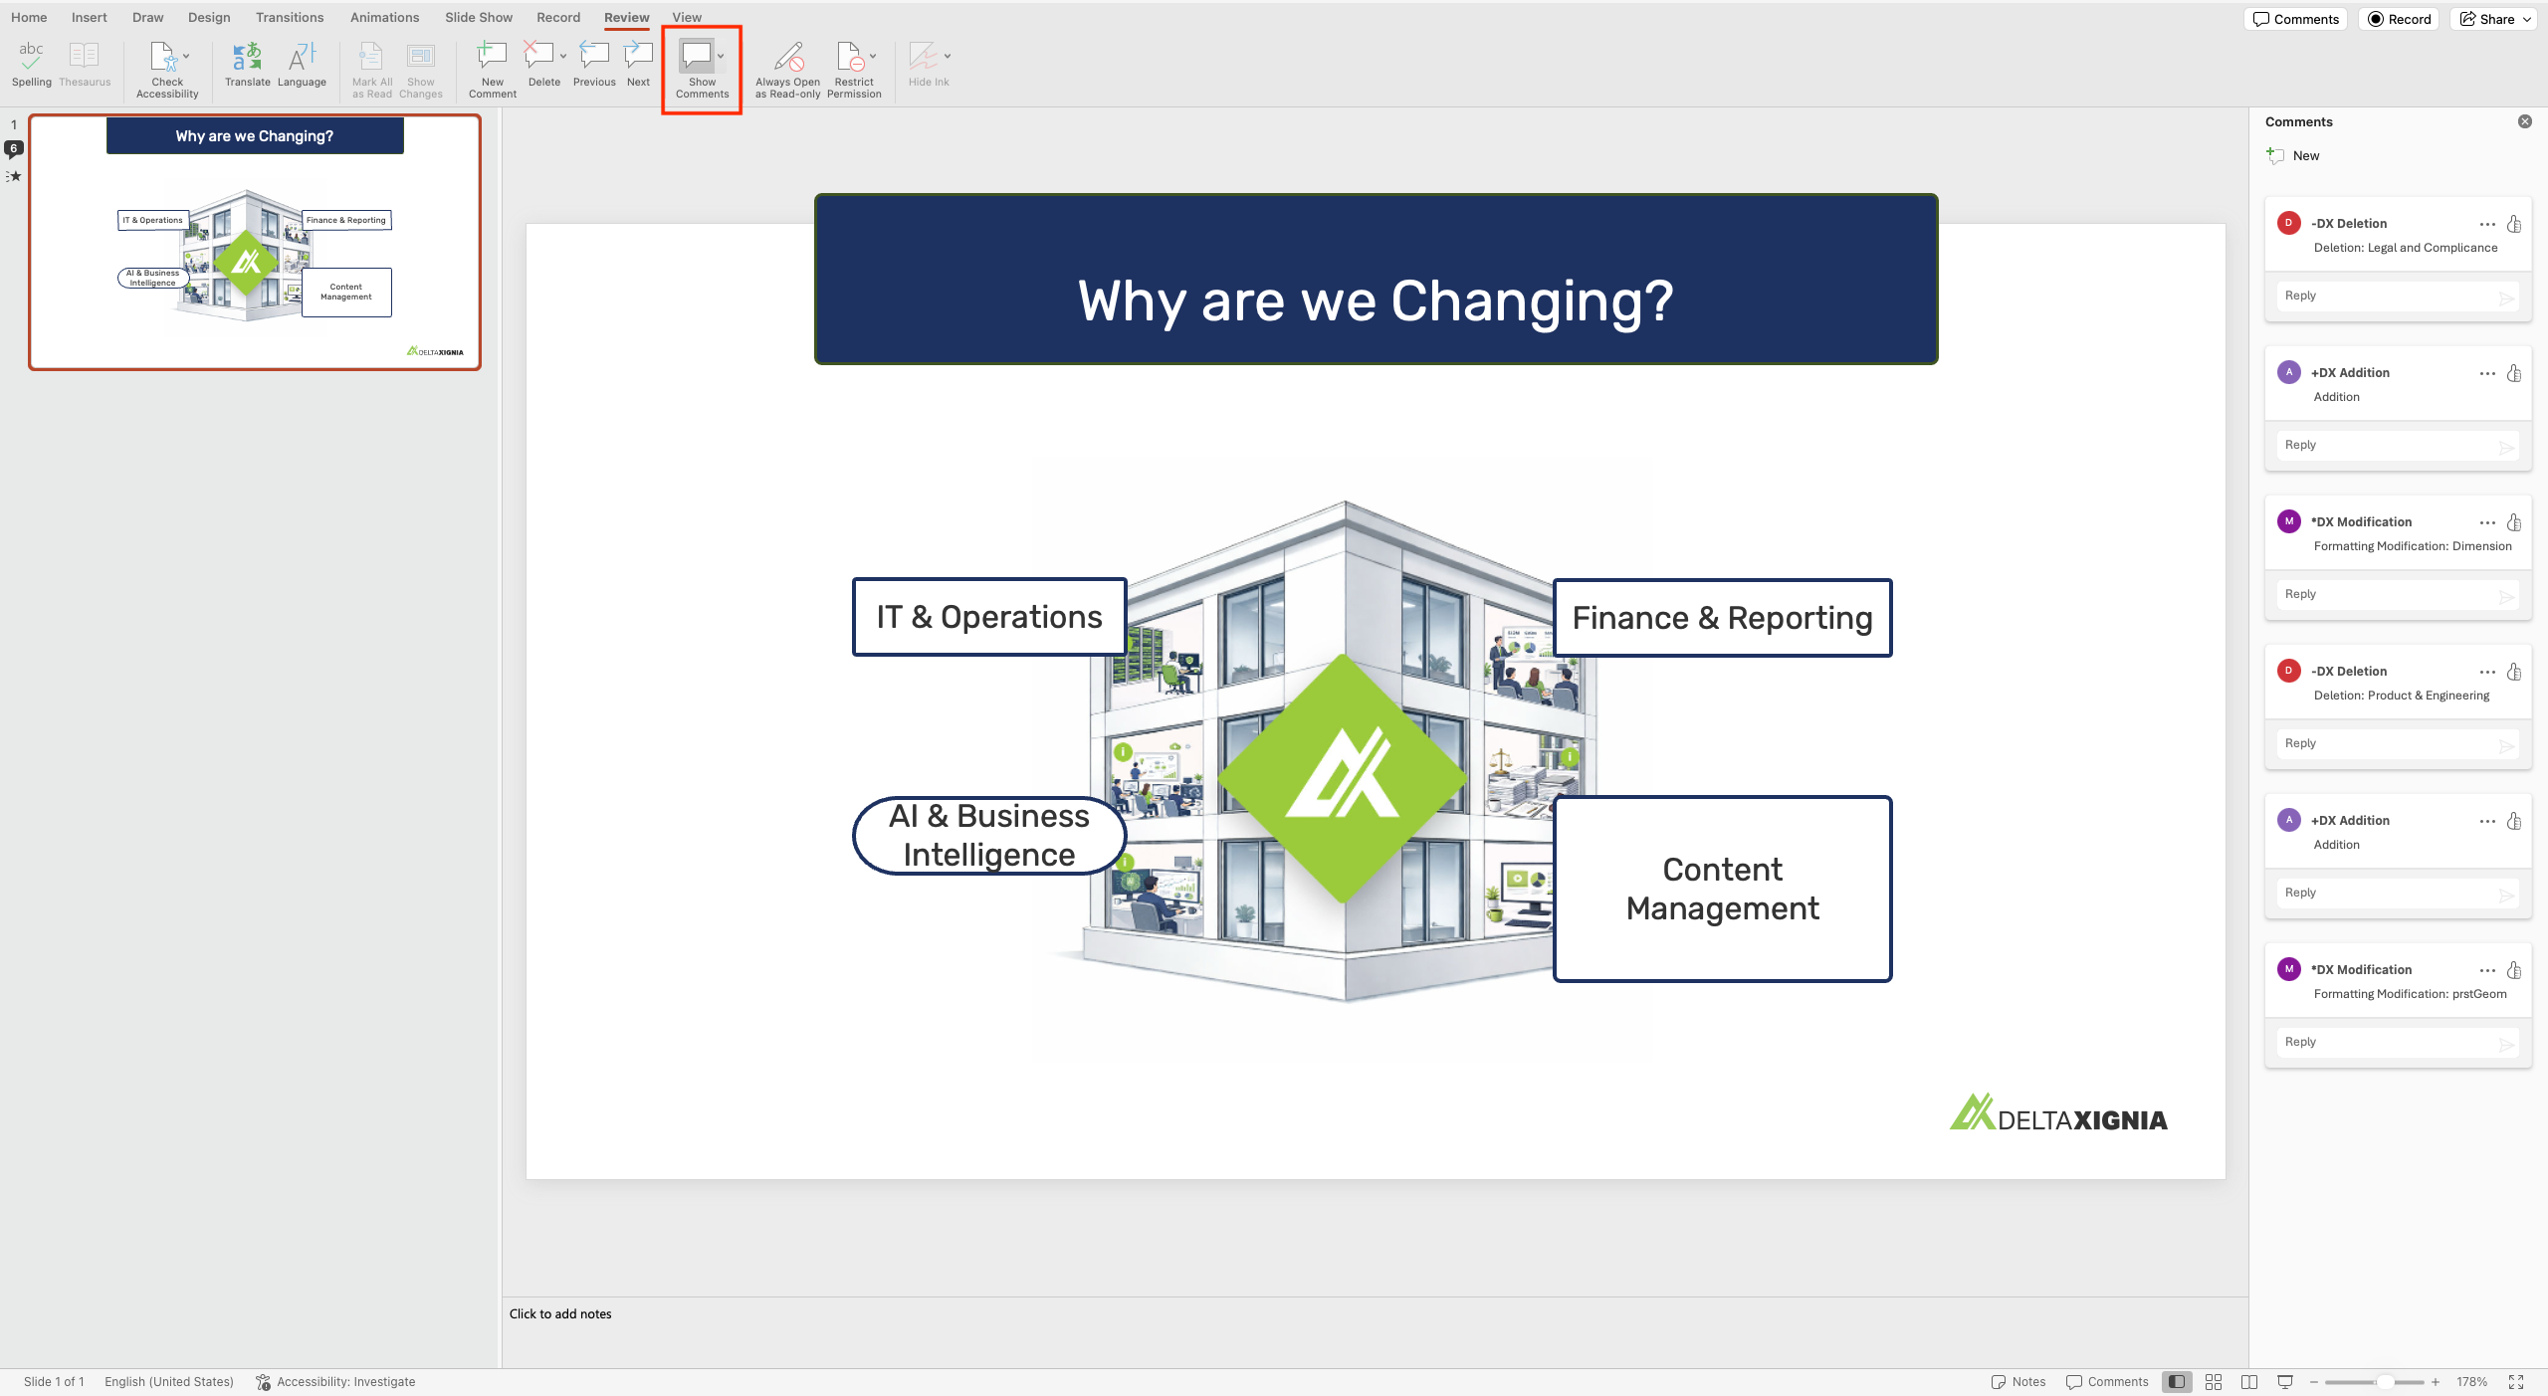This screenshot has height=1396, width=2548.
Task: Open the Home tab
Action: tap(29, 17)
